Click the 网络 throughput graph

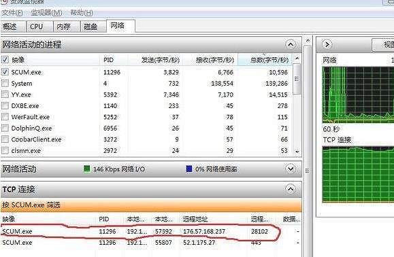click(x=358, y=95)
